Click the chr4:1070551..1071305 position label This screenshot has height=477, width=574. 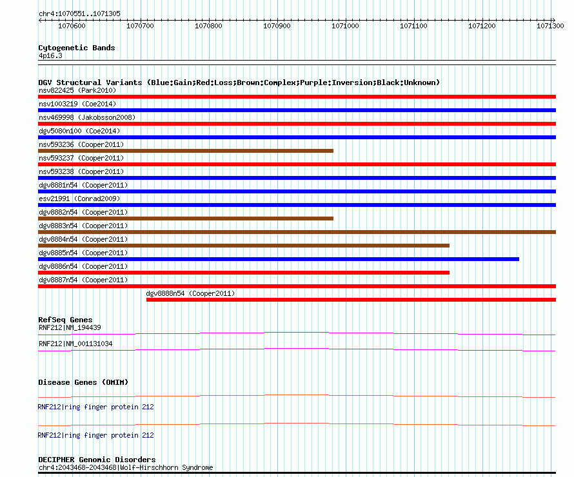coord(79,14)
